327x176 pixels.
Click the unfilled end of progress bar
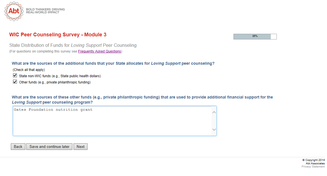click(x=274, y=36)
